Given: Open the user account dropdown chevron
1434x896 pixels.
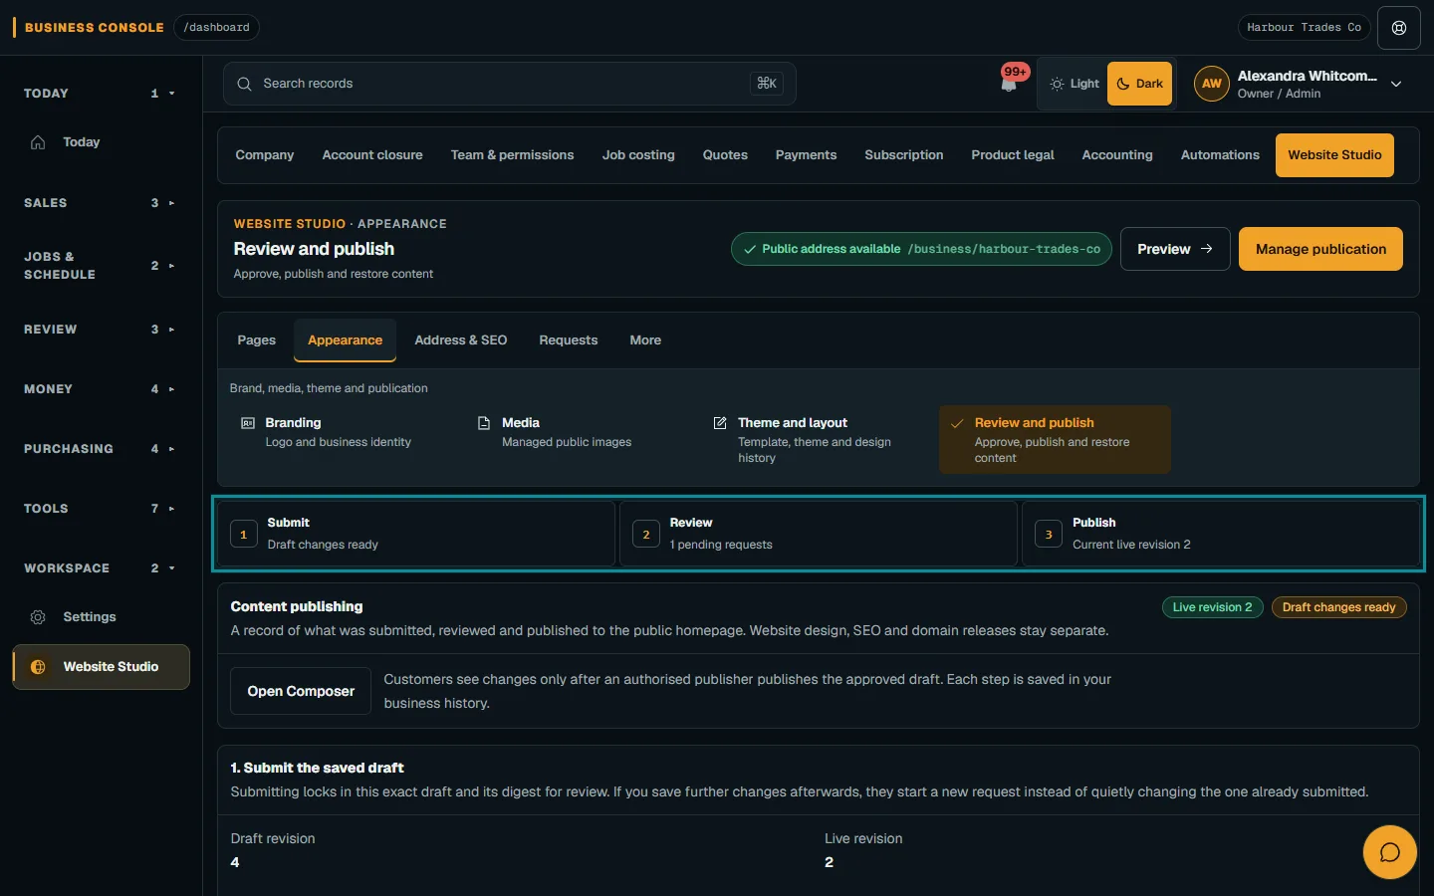Looking at the screenshot, I should coord(1396,85).
